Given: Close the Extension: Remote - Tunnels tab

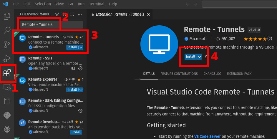Looking at the screenshot, I should (x=148, y=14).
